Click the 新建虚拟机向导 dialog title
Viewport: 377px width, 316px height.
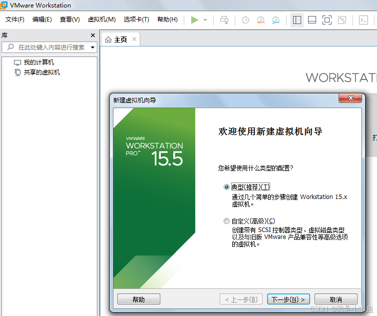click(x=135, y=100)
